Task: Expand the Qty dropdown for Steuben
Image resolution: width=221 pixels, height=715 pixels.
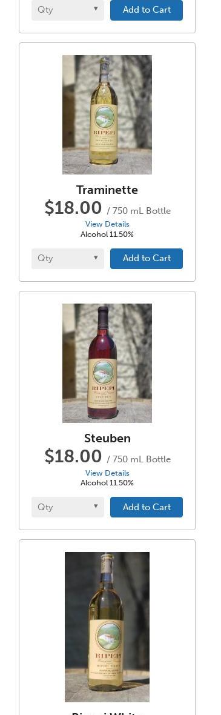Action: (x=67, y=507)
